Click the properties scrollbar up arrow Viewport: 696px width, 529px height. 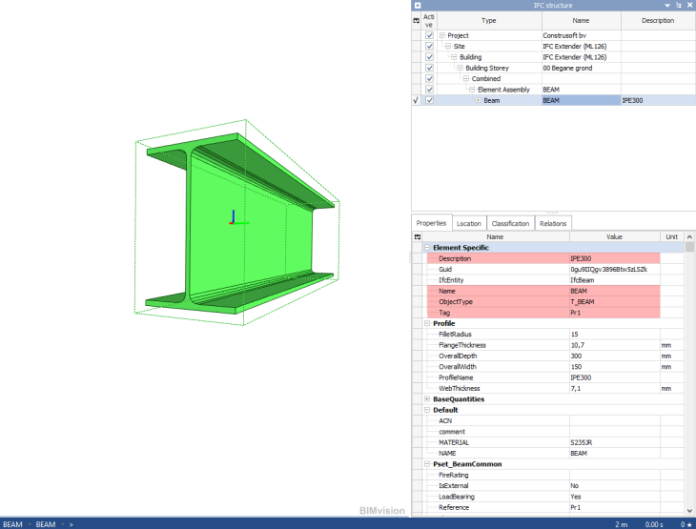click(x=689, y=237)
